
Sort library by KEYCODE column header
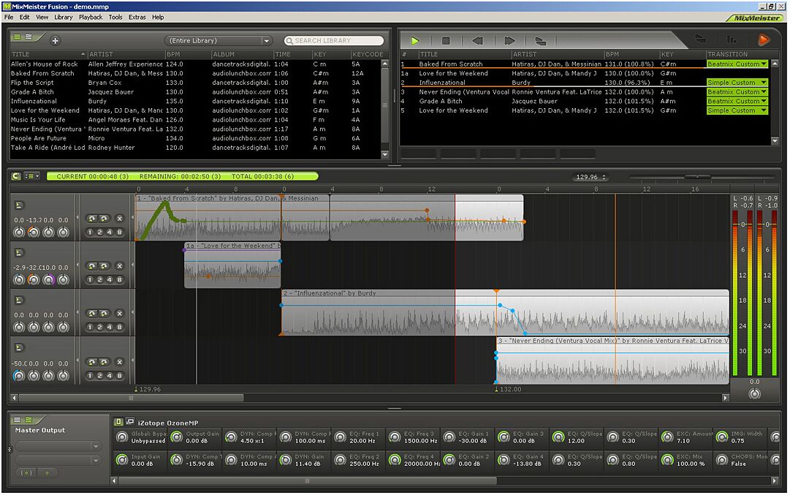point(368,54)
